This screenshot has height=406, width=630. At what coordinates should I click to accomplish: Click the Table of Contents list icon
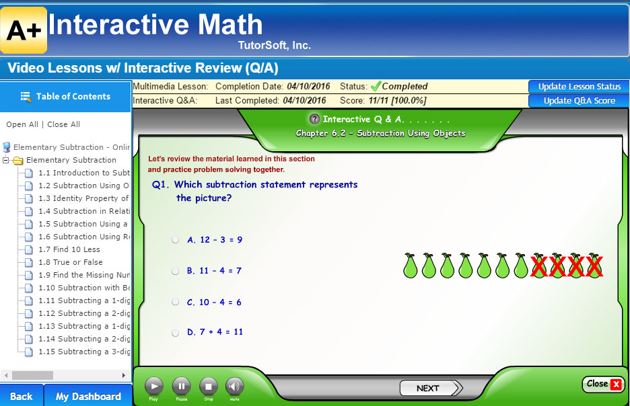(x=26, y=97)
